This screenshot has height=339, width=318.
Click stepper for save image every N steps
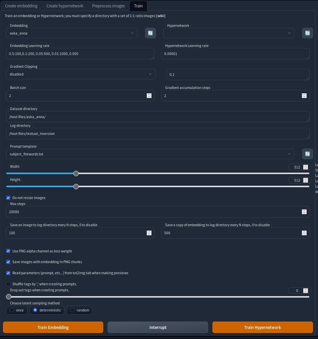pyautogui.click(x=149, y=233)
